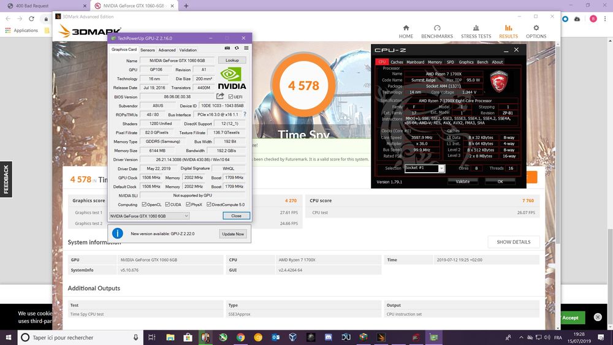Click the microphone icon in the search box
Screen dimensions: 613x345
(135, 337)
